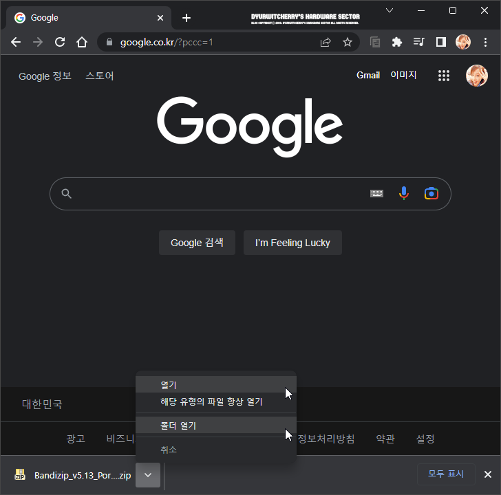The height and width of the screenshot is (495, 501).
Task: Open the Chrome profile avatar in toolbar
Action: [463, 42]
